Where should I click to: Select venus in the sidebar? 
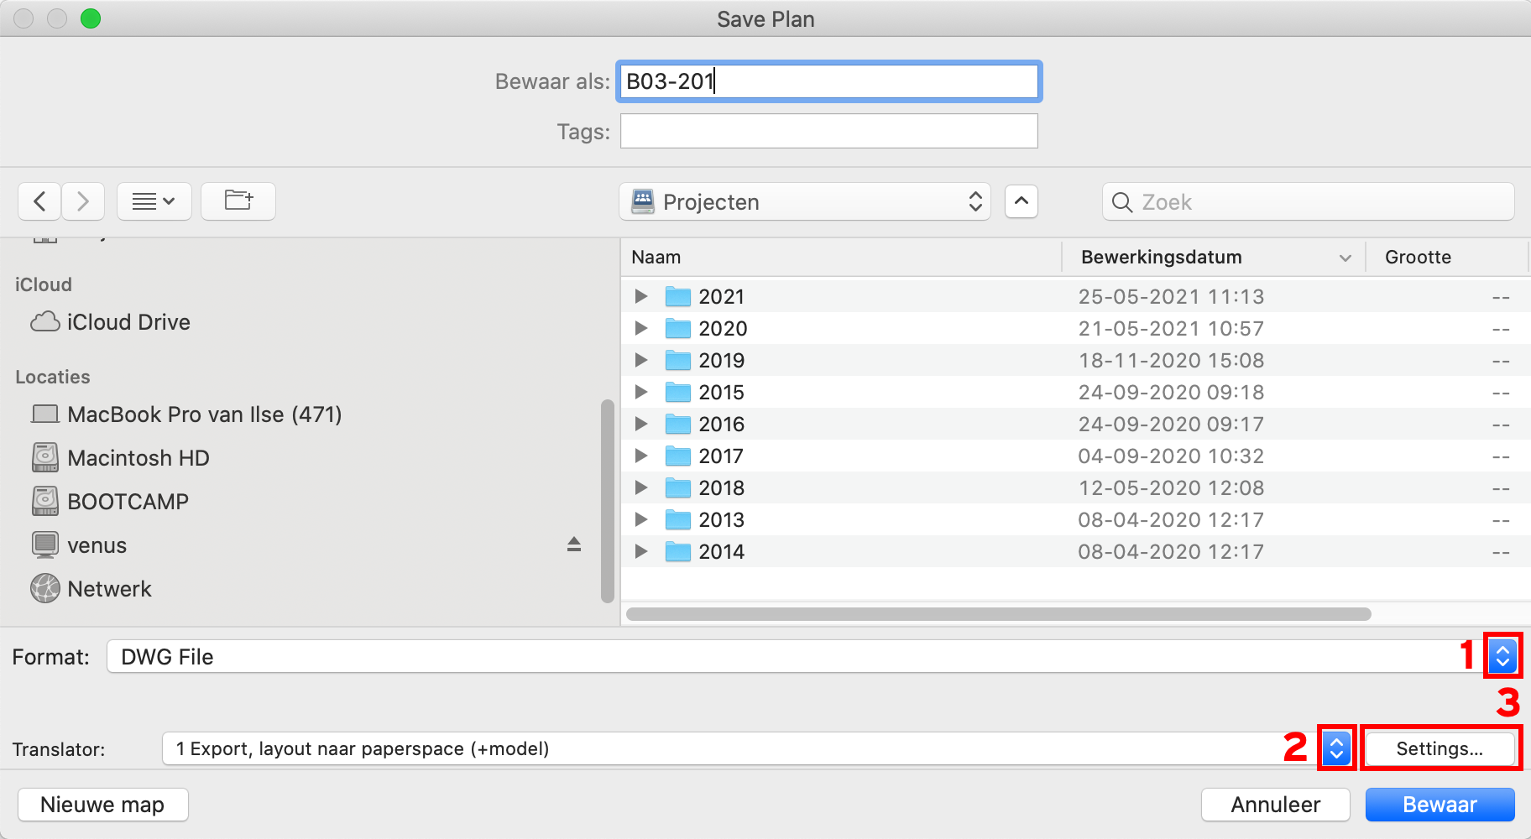tap(97, 545)
